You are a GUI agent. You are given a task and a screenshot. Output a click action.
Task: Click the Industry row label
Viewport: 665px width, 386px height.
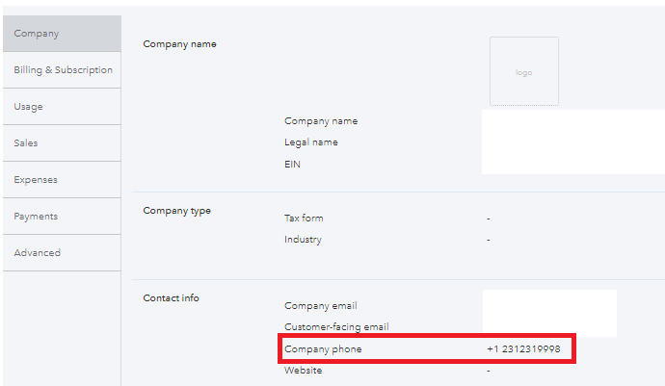point(303,240)
